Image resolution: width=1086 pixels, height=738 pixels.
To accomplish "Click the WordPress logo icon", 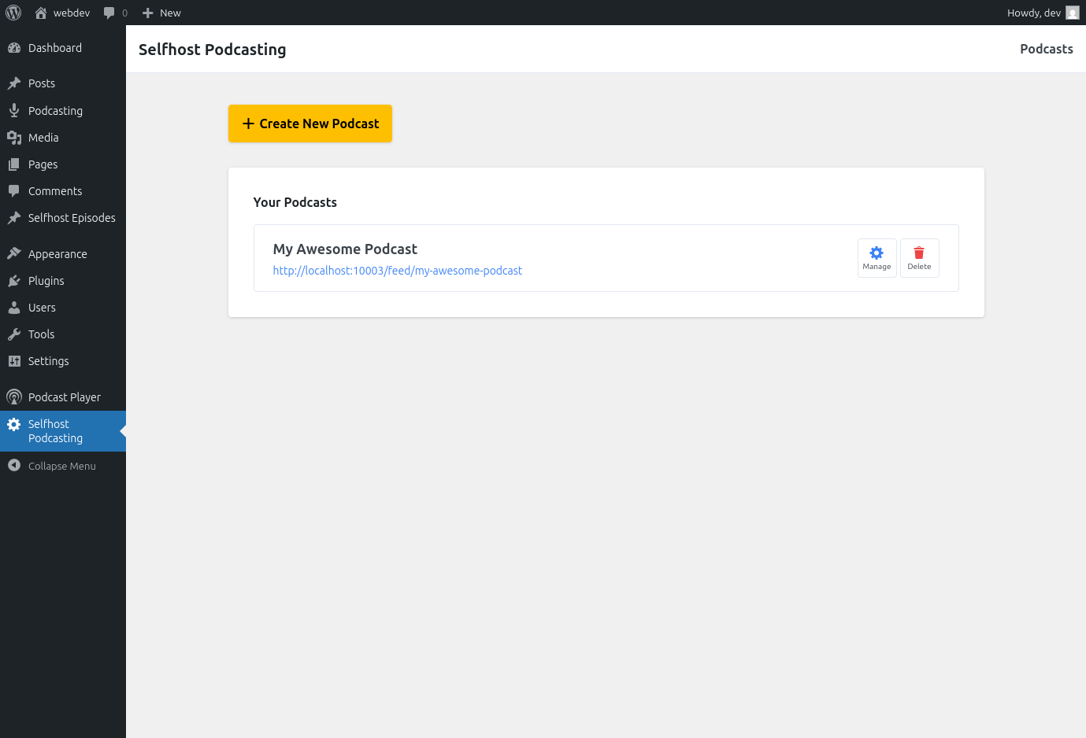I will tap(13, 13).
